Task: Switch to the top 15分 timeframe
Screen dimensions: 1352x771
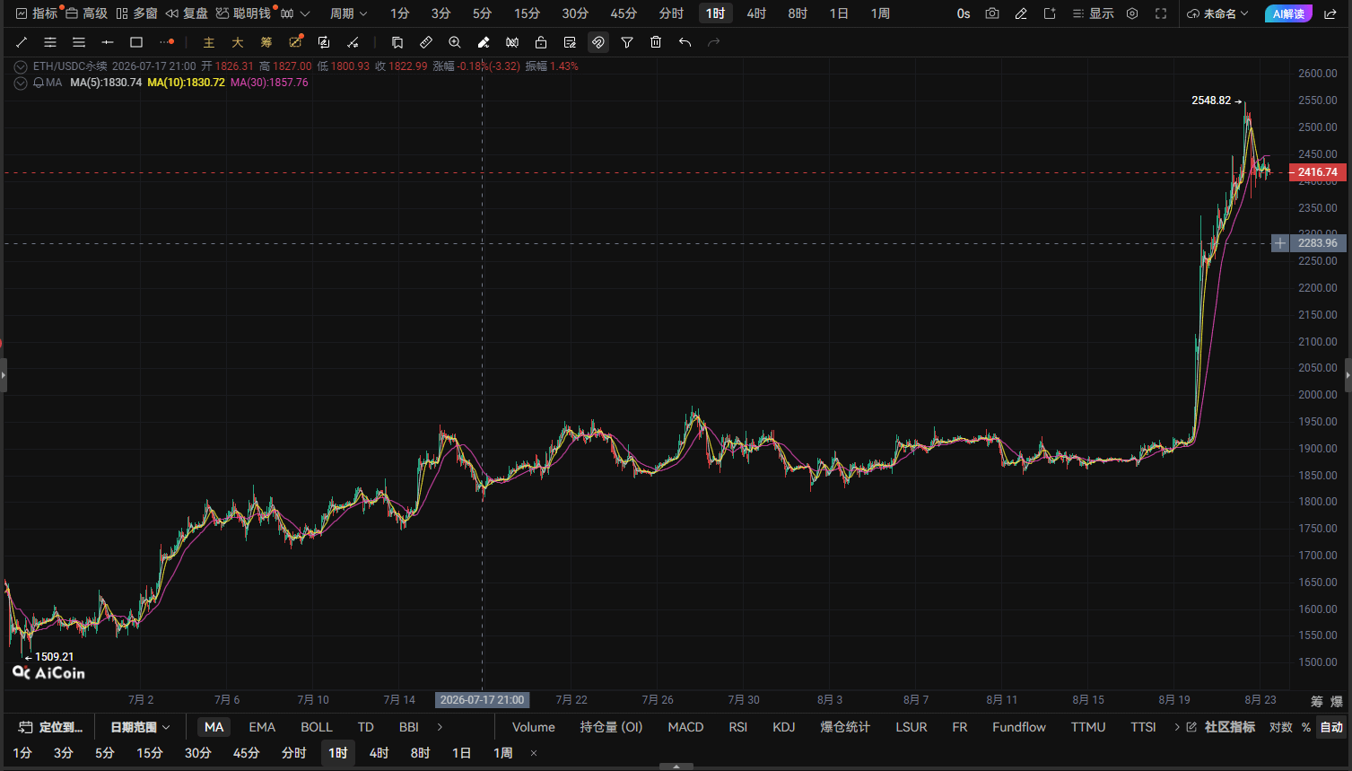Action: click(528, 13)
